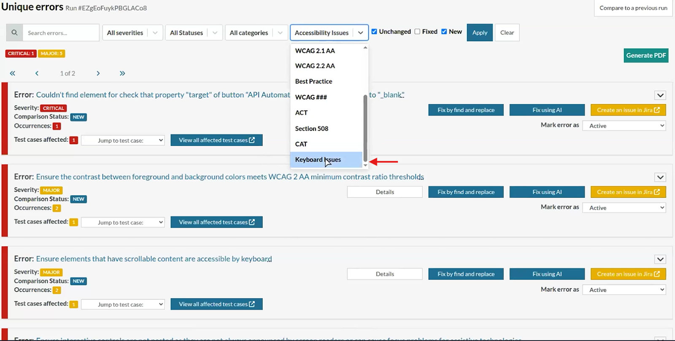Click Fix by find and replace for critical error

pyautogui.click(x=466, y=110)
